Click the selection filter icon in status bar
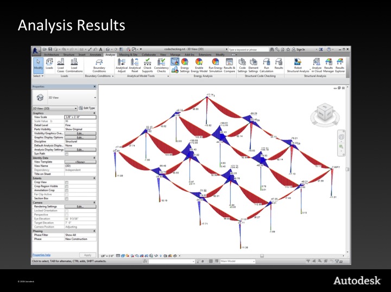 point(338,261)
